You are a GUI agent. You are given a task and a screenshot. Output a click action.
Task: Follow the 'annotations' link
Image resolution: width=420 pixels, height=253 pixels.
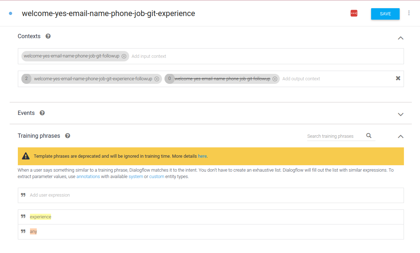pyautogui.click(x=88, y=177)
